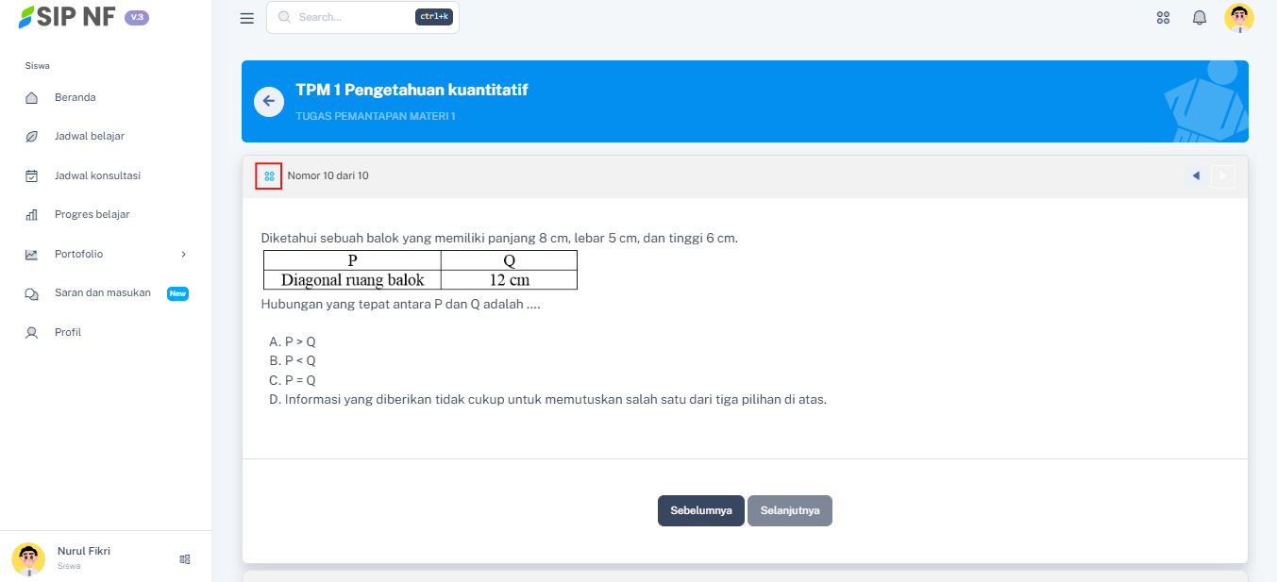
Task: Open the notifications bell
Action: pos(1200,18)
